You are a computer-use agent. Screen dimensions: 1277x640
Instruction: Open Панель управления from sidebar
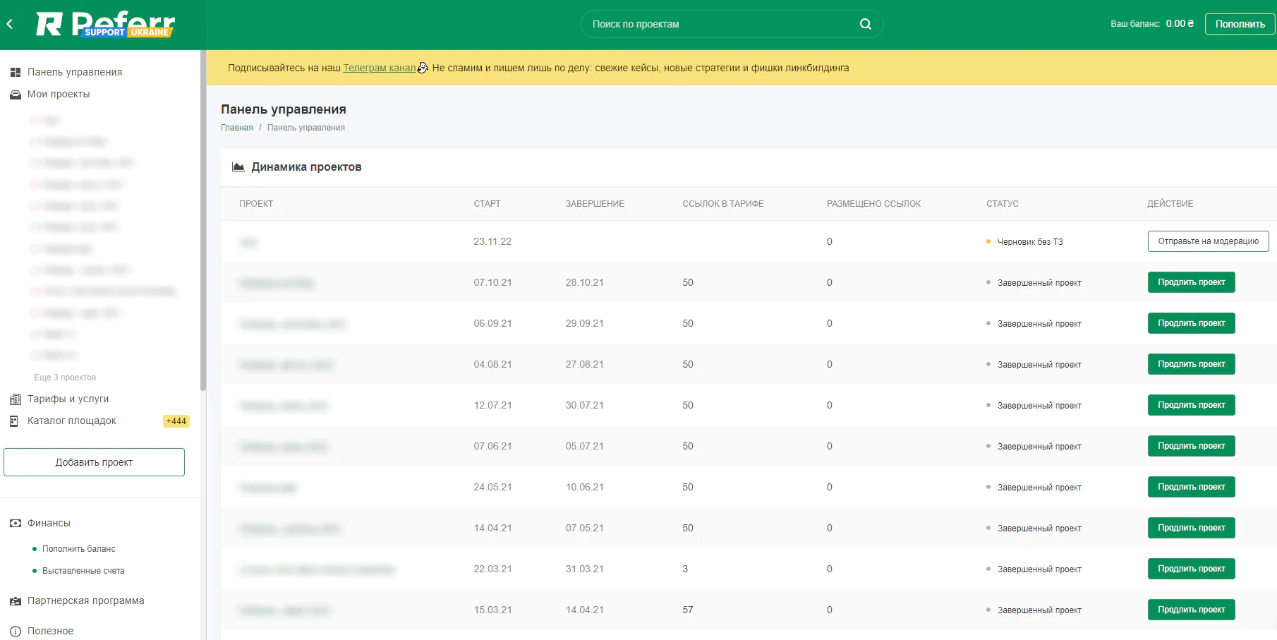[74, 72]
